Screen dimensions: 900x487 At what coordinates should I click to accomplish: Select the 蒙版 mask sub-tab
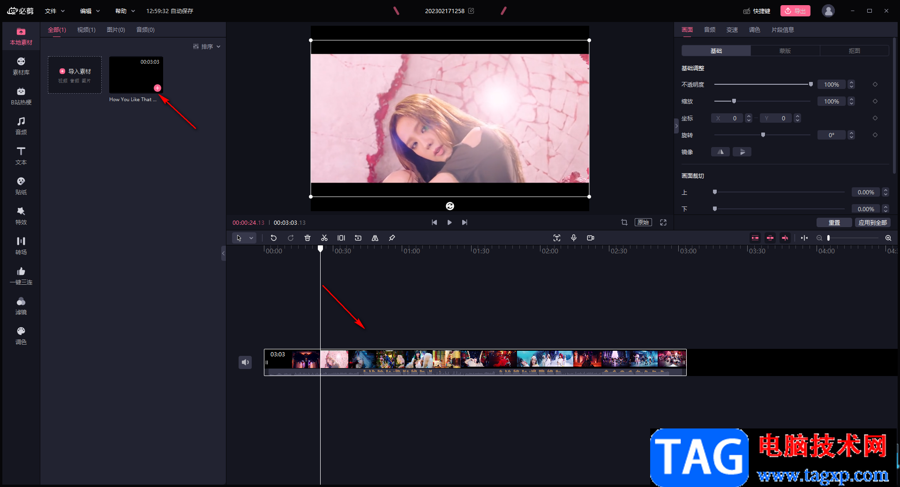785,51
